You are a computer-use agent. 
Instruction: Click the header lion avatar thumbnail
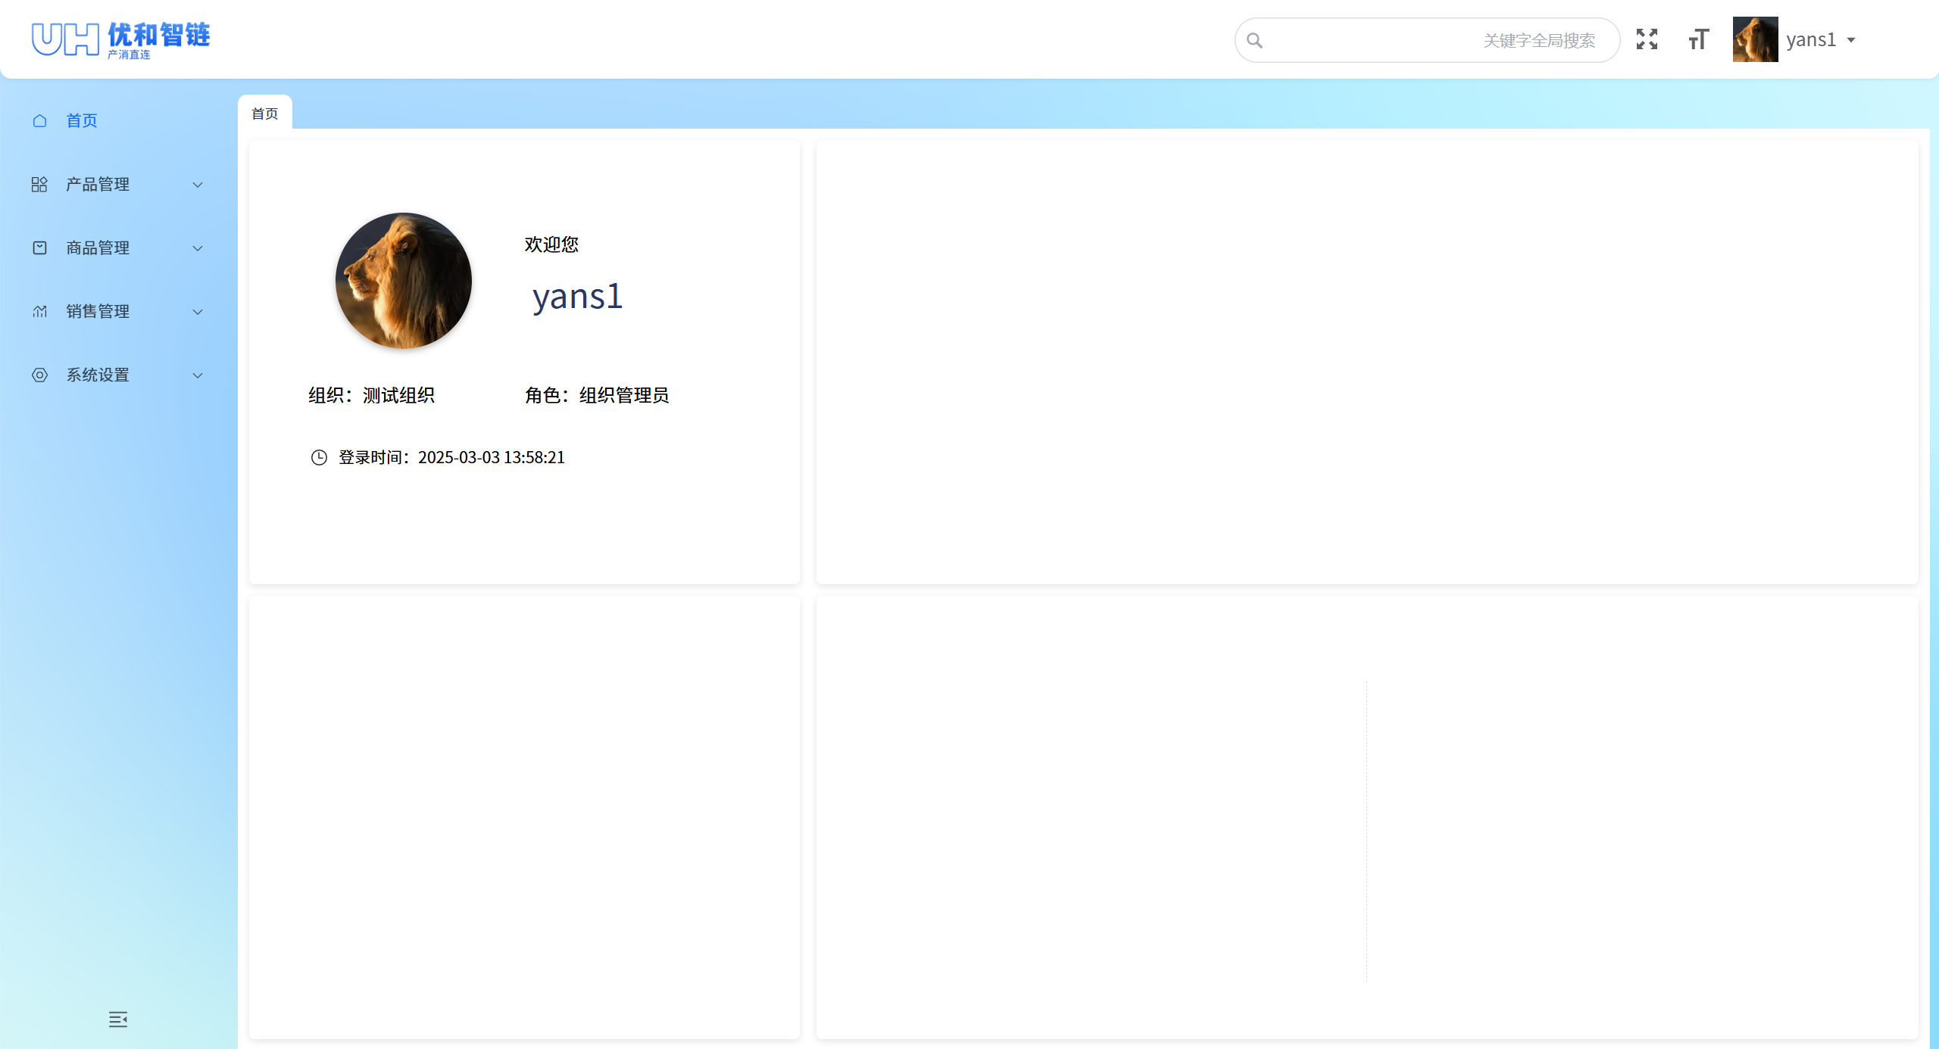coord(1755,39)
